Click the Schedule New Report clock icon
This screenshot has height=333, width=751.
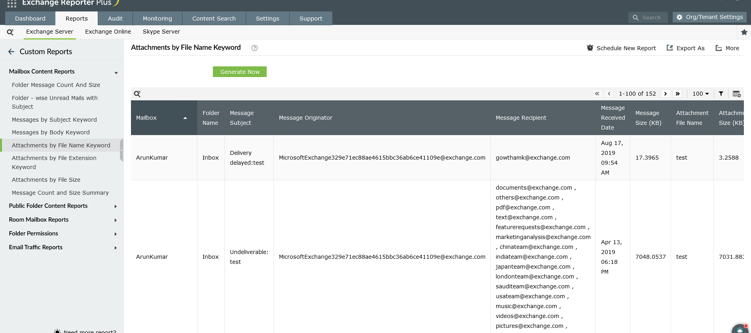[590, 48]
